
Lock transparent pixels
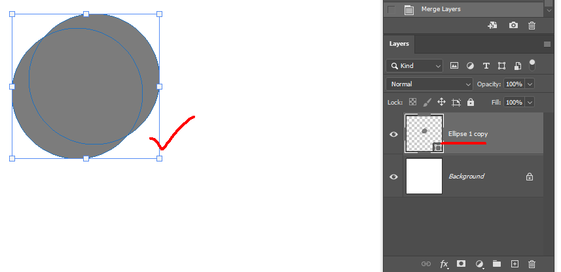(x=413, y=102)
